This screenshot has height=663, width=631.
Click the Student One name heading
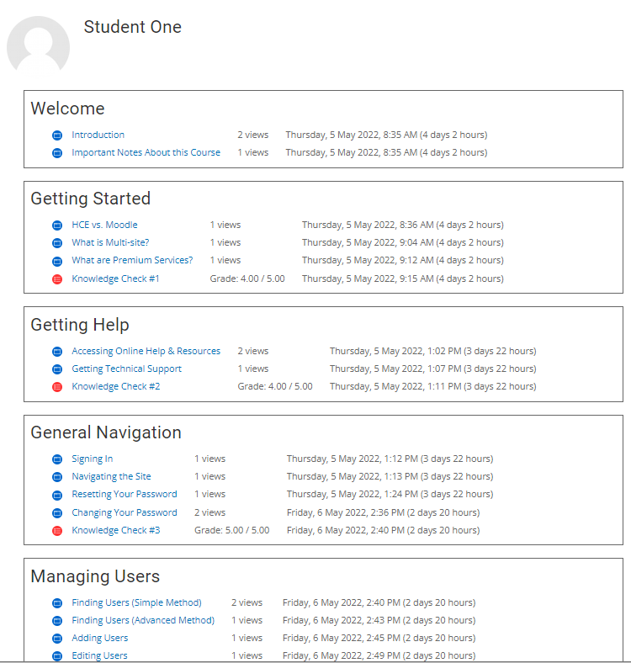[x=132, y=27]
